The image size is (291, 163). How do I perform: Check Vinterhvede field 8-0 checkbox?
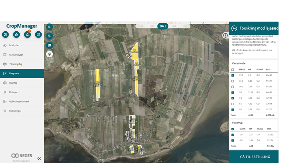point(233,104)
